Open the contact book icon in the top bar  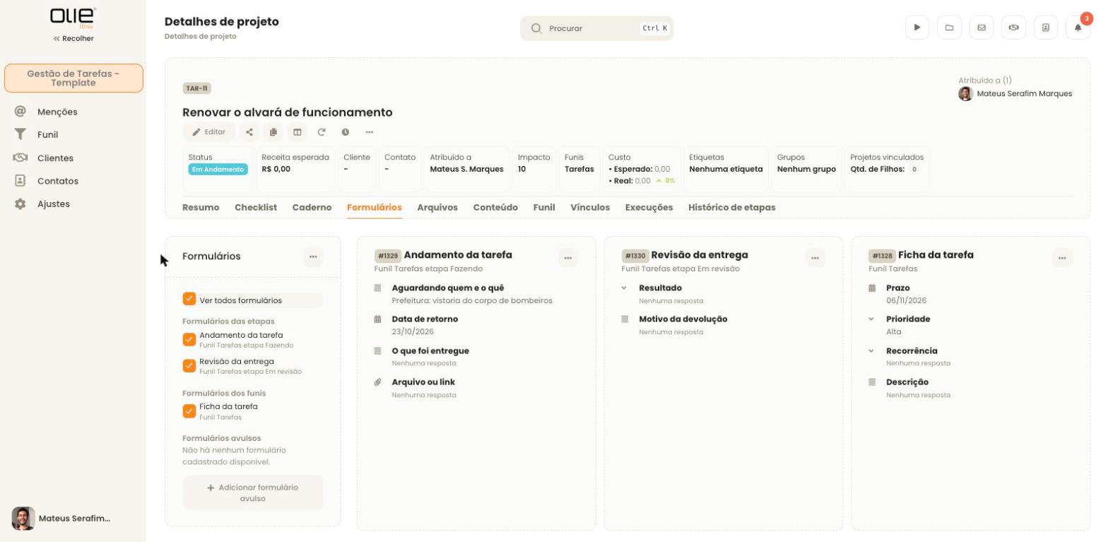[1046, 28]
